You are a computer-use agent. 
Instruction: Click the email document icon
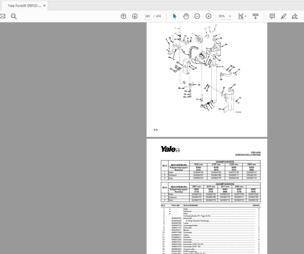(2, 16)
